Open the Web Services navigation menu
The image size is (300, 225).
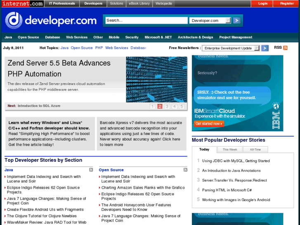pos(76,37)
